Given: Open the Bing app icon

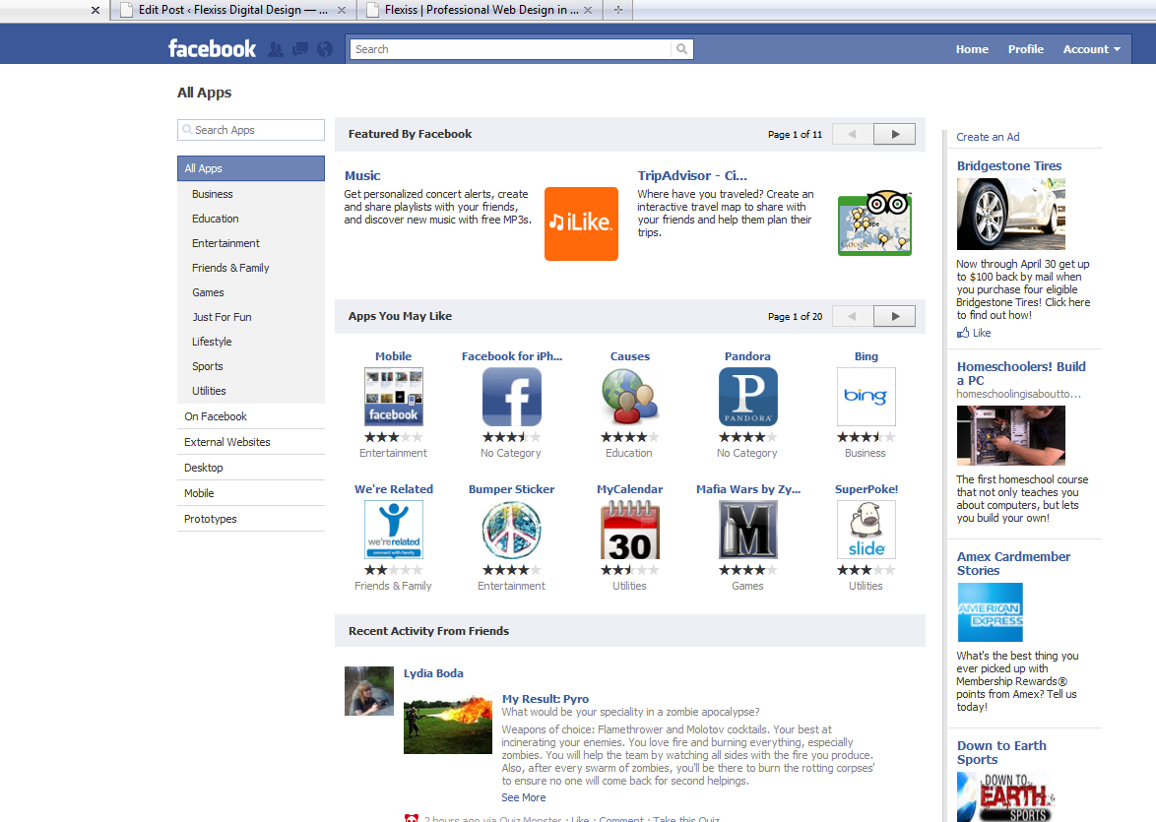Looking at the screenshot, I should [867, 397].
